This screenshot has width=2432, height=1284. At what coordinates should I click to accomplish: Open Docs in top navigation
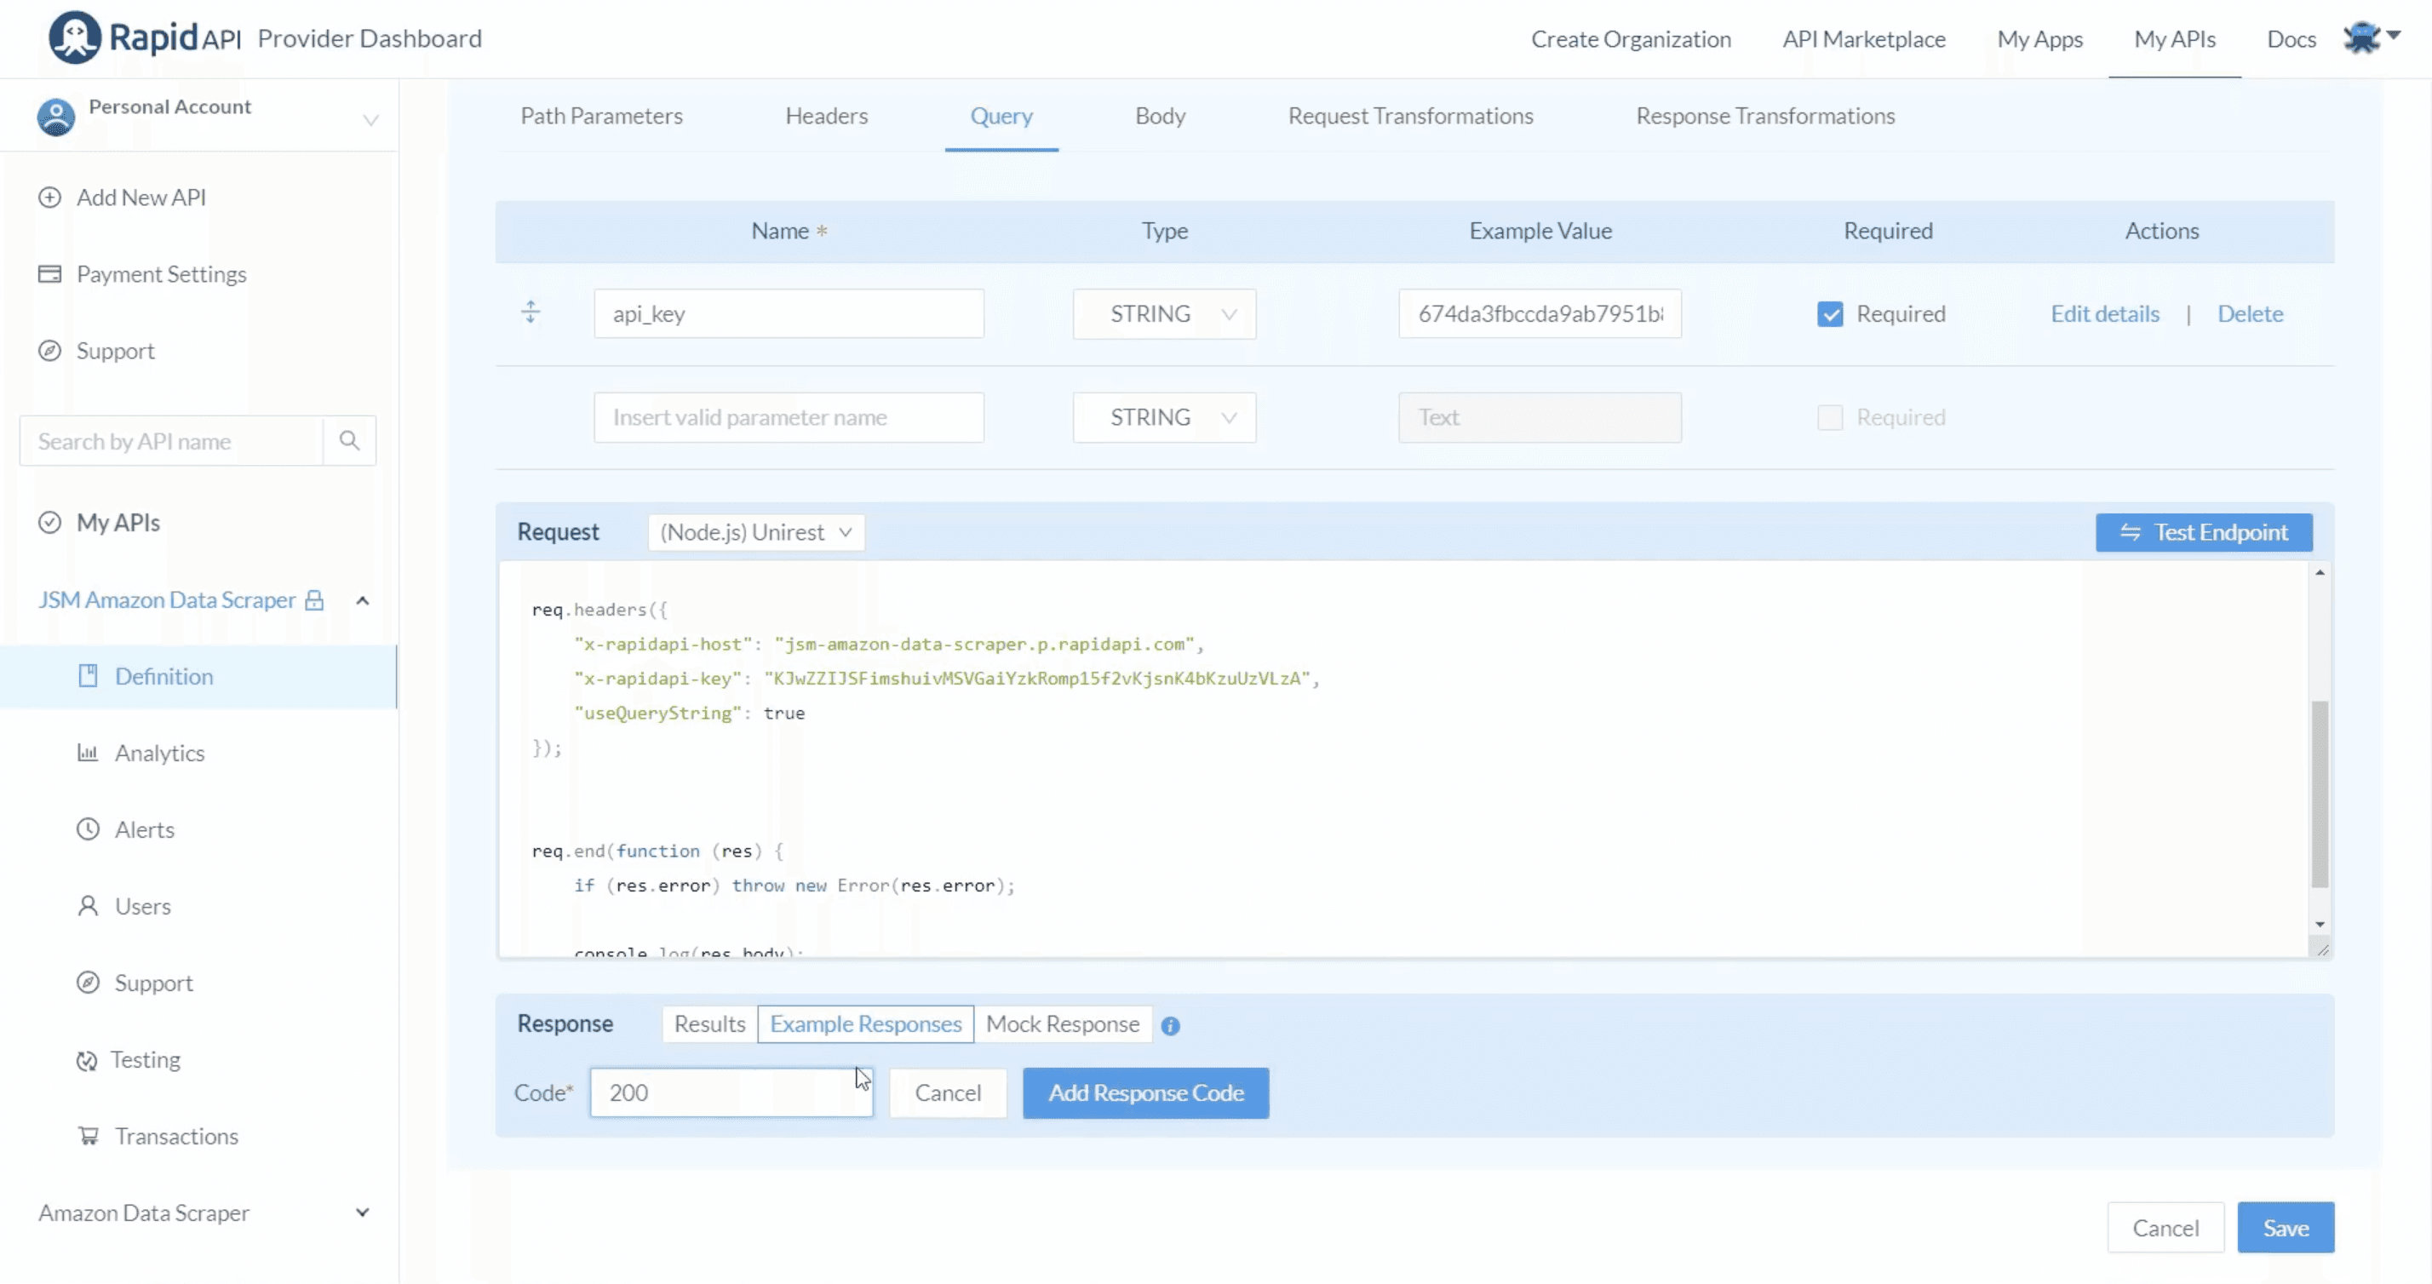pos(2291,38)
